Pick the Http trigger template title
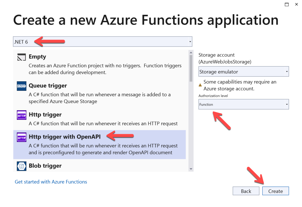The height and width of the screenshot is (207, 302). 45,115
